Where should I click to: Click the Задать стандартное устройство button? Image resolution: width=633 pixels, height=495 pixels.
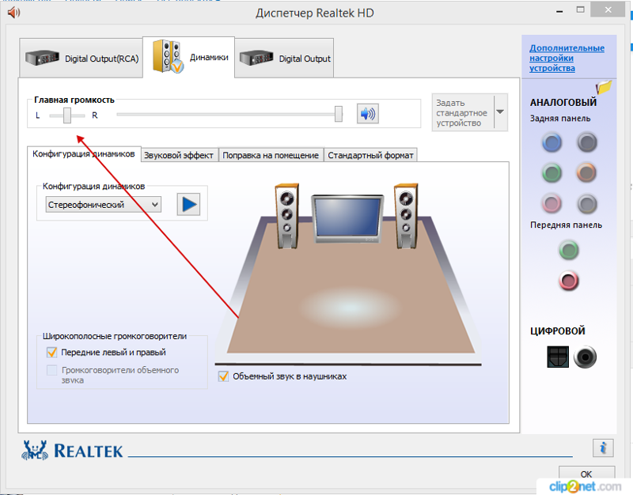(463, 112)
